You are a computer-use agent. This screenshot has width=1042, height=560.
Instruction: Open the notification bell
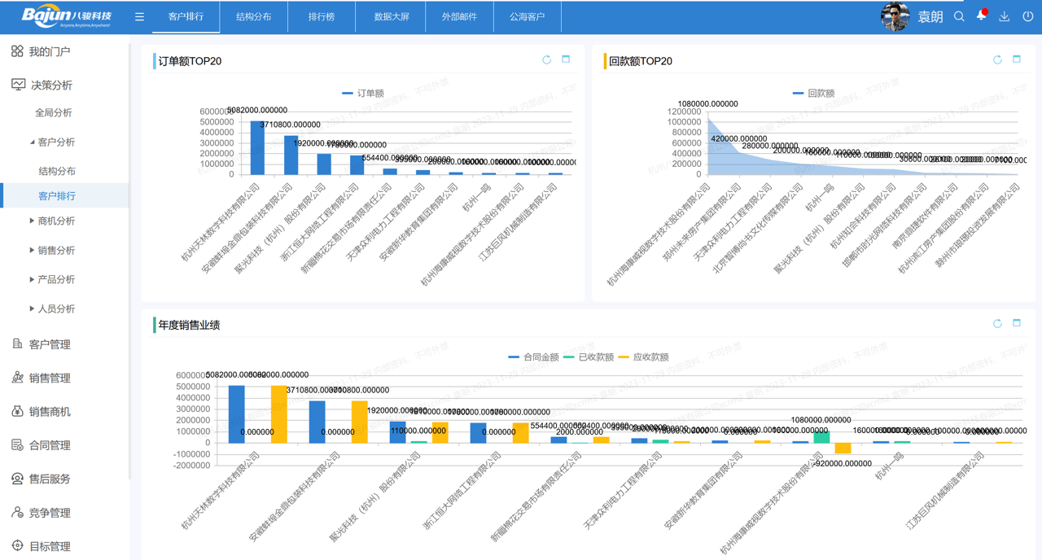click(x=982, y=16)
